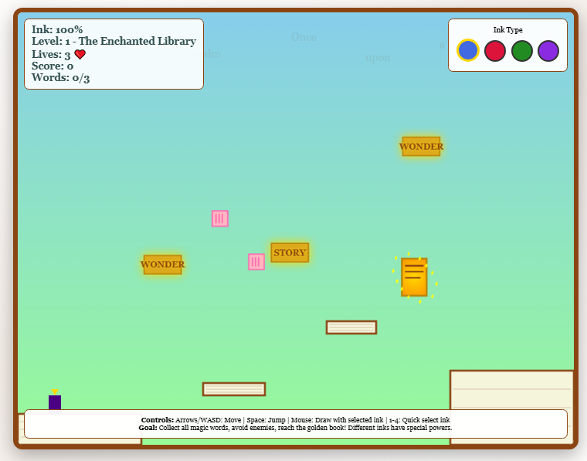Click the Ink: 100% readout

[x=57, y=29]
